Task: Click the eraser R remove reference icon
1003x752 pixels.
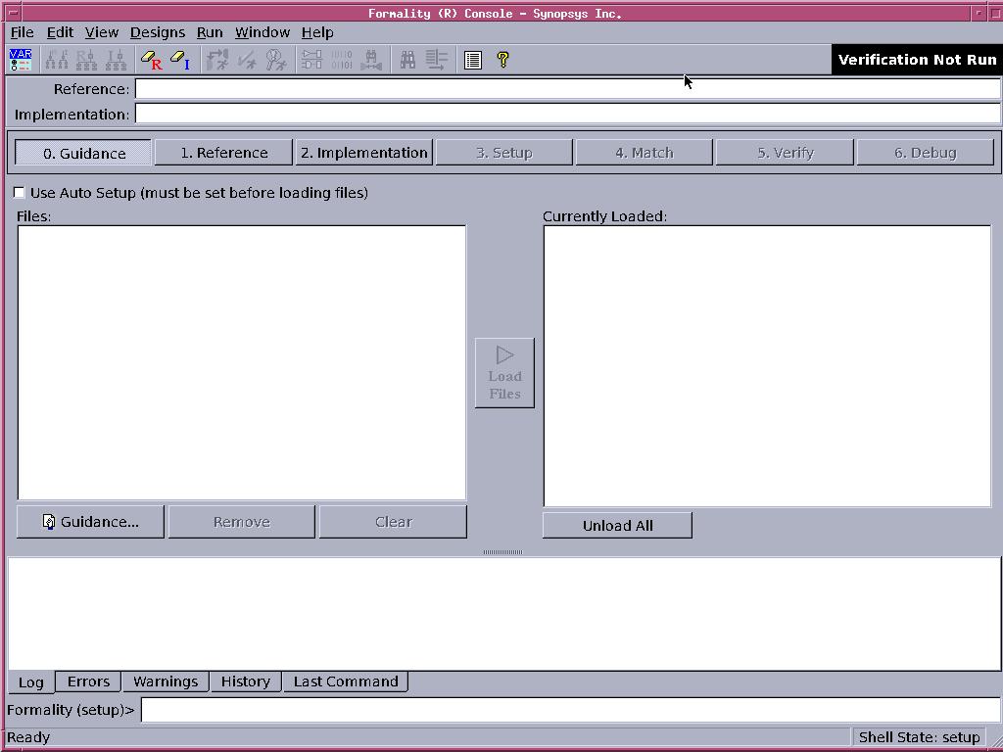Action: pos(152,60)
